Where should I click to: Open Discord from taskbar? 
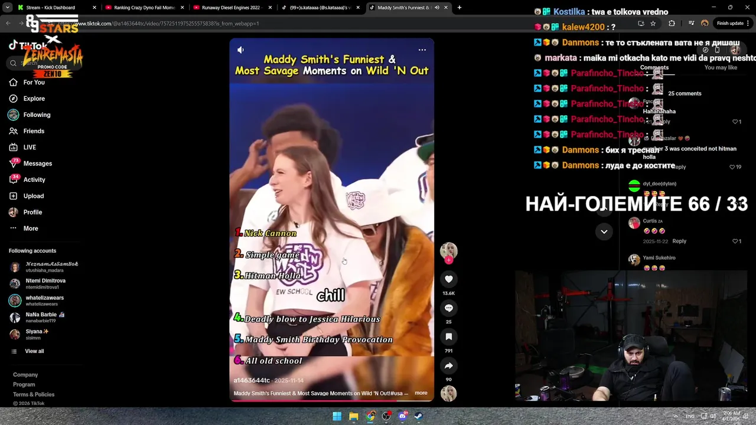pos(402,416)
